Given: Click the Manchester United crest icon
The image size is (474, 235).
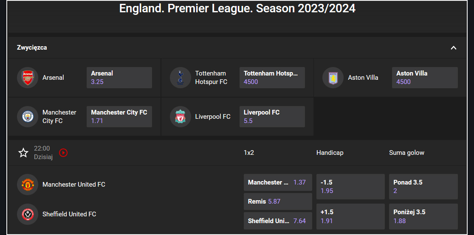Looking at the screenshot, I should click(x=28, y=184).
